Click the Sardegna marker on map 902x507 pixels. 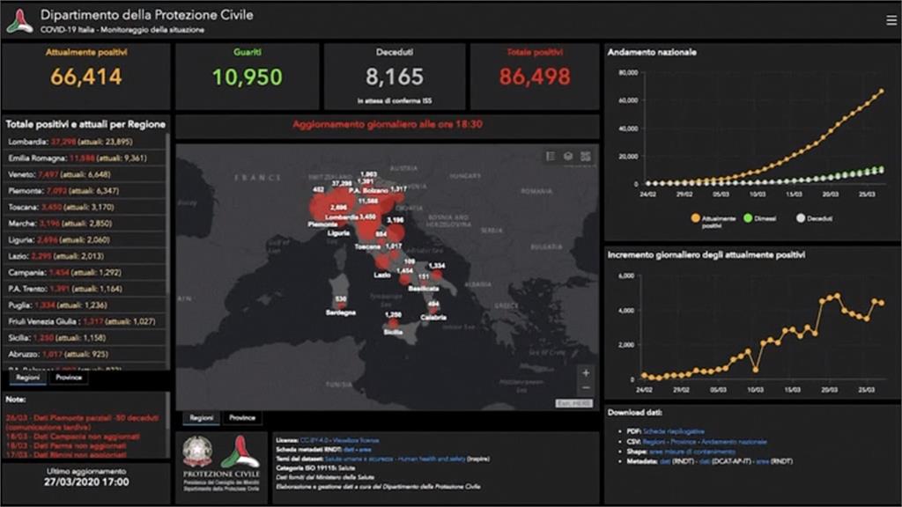pos(342,305)
